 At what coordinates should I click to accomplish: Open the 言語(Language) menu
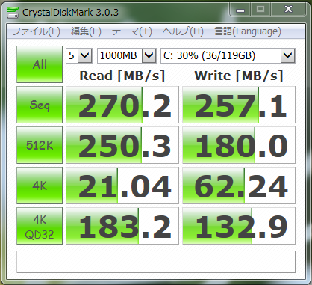click(248, 31)
